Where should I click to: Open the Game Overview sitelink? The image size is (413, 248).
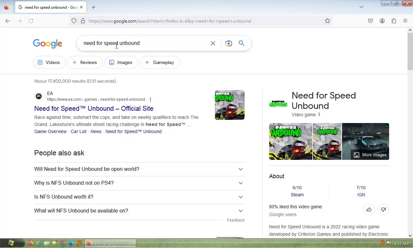click(x=50, y=131)
